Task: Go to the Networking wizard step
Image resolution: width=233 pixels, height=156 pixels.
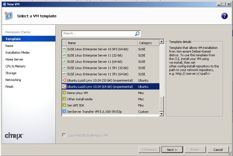Action: tap(13, 80)
